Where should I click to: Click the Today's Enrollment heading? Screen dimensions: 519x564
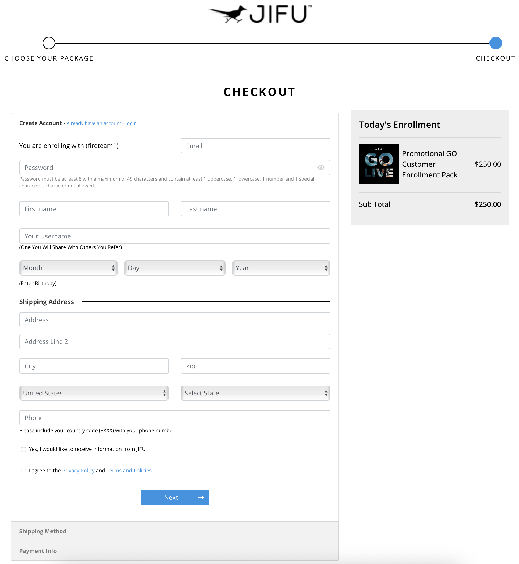pos(399,125)
